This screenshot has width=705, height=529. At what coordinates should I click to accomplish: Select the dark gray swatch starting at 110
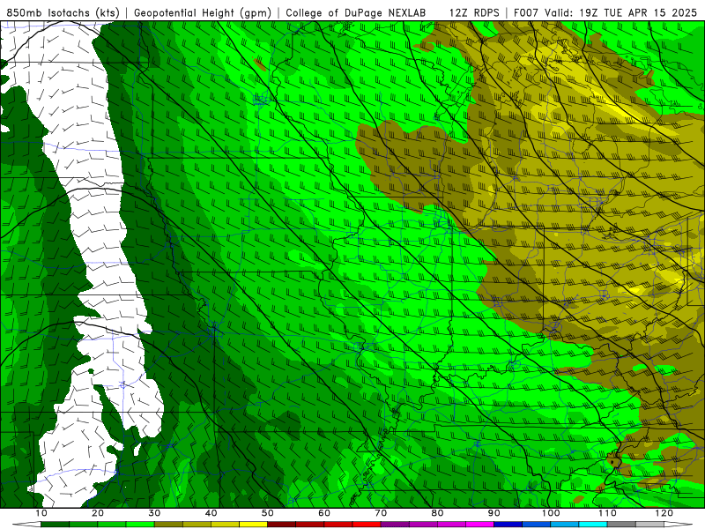621,525
